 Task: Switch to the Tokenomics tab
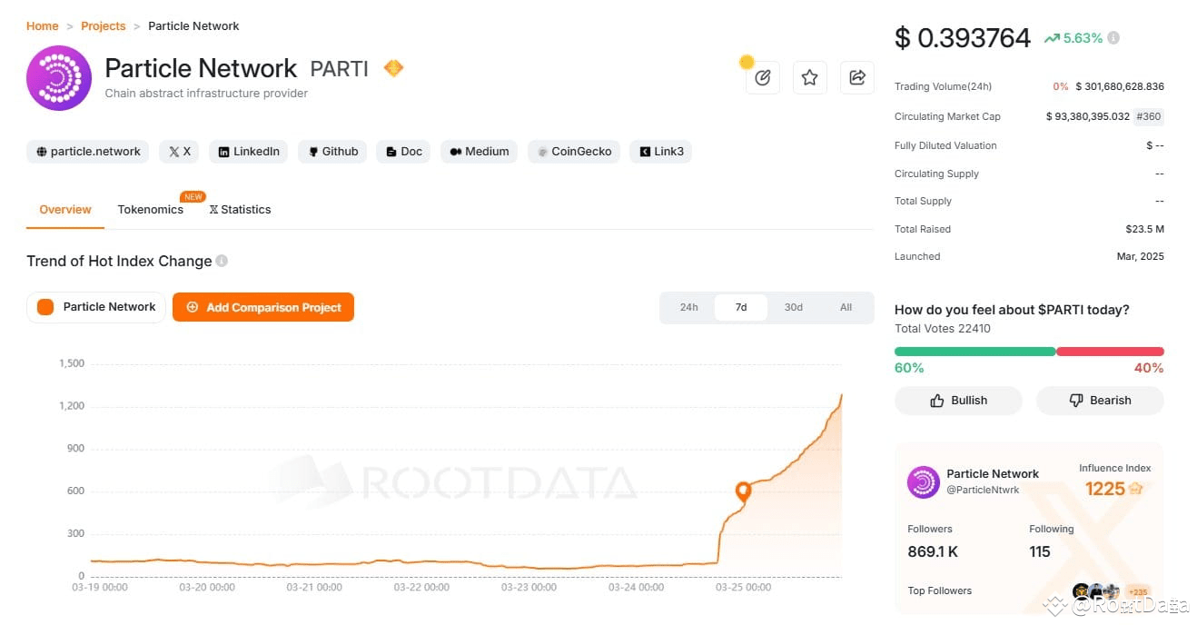tap(150, 209)
